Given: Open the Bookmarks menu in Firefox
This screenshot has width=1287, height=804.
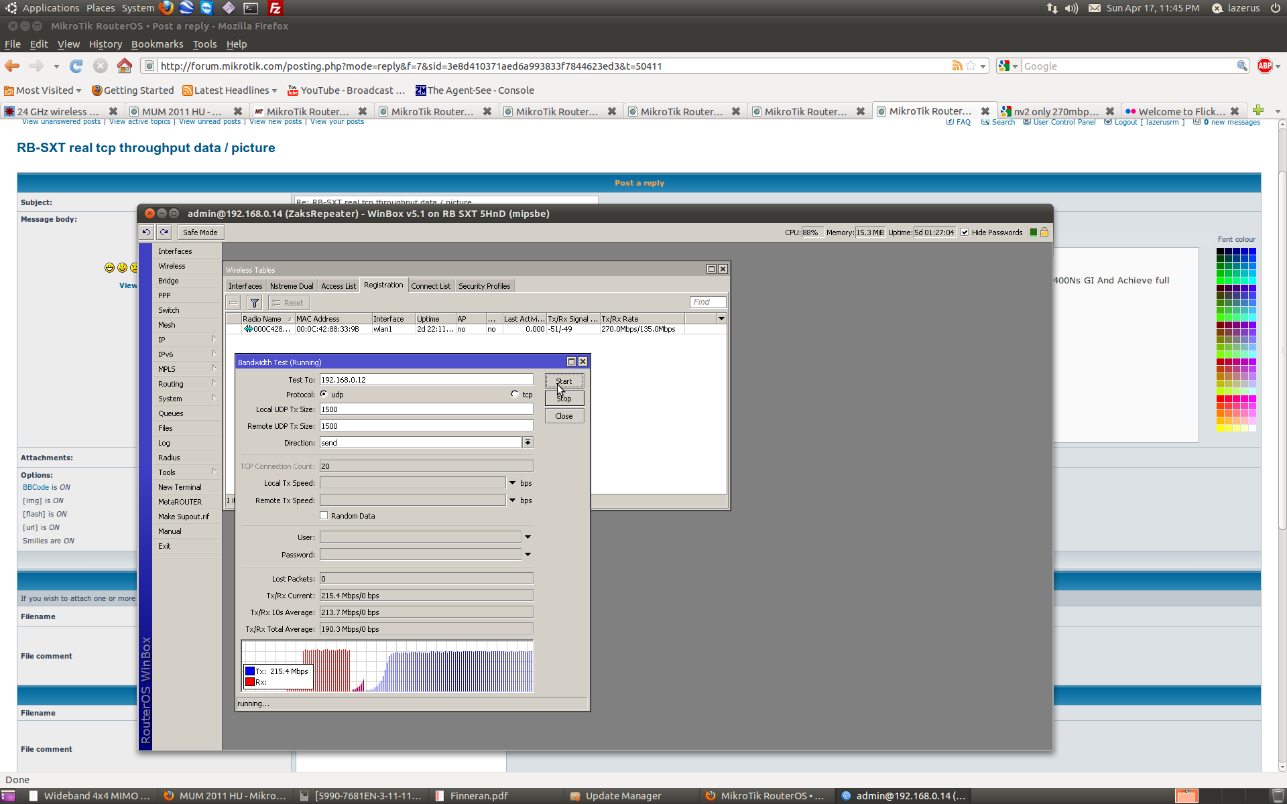Looking at the screenshot, I should [x=157, y=44].
